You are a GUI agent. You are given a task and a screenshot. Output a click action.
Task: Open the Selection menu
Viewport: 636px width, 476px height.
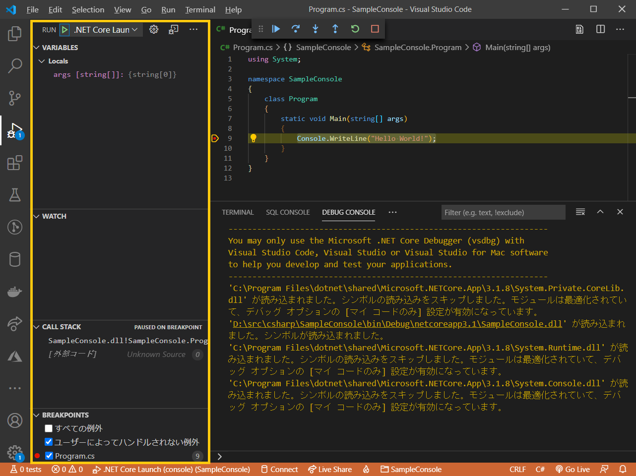click(x=88, y=9)
